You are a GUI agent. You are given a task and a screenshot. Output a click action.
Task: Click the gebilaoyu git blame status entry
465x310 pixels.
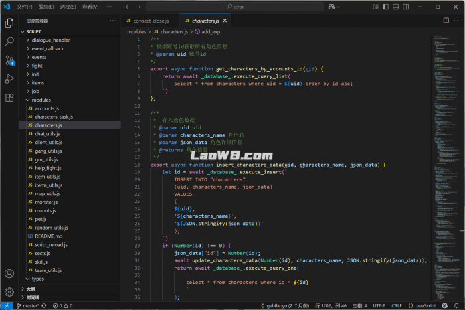285,305
